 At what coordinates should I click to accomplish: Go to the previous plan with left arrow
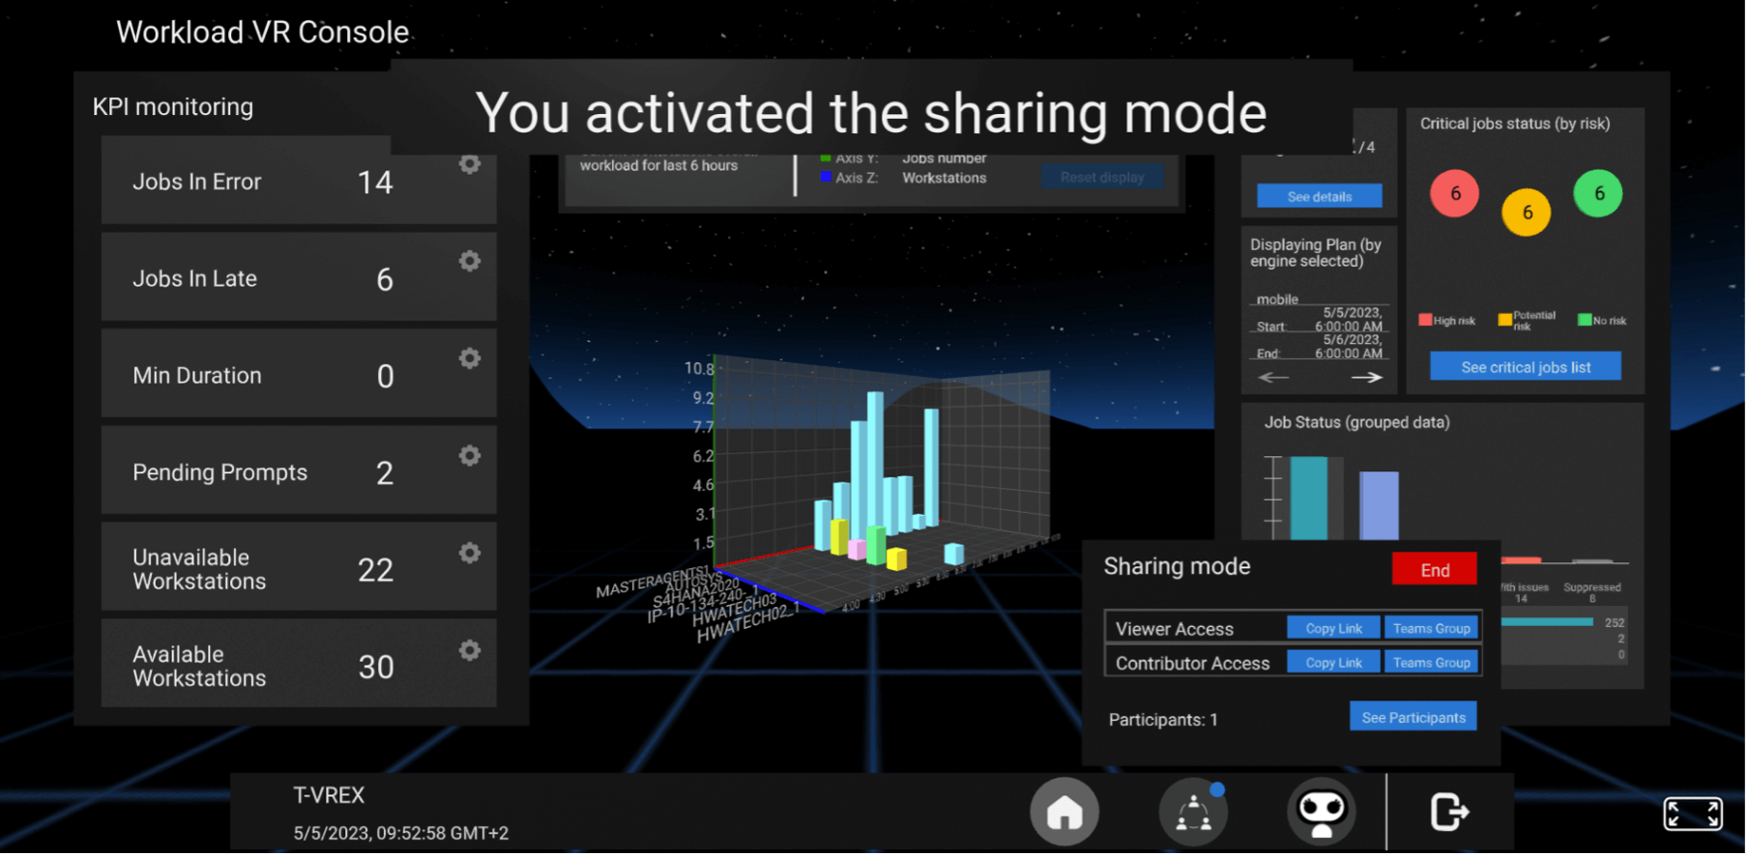click(1273, 378)
